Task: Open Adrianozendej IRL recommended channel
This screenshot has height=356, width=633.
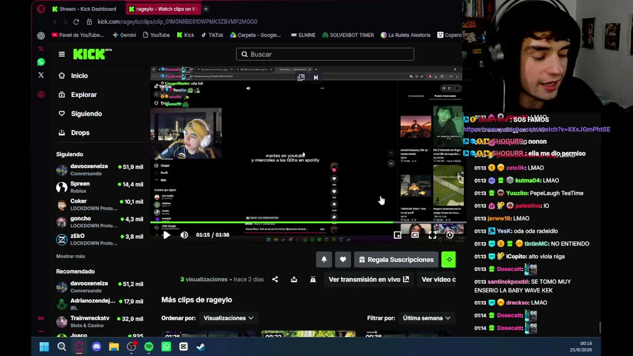Action: tap(99, 304)
